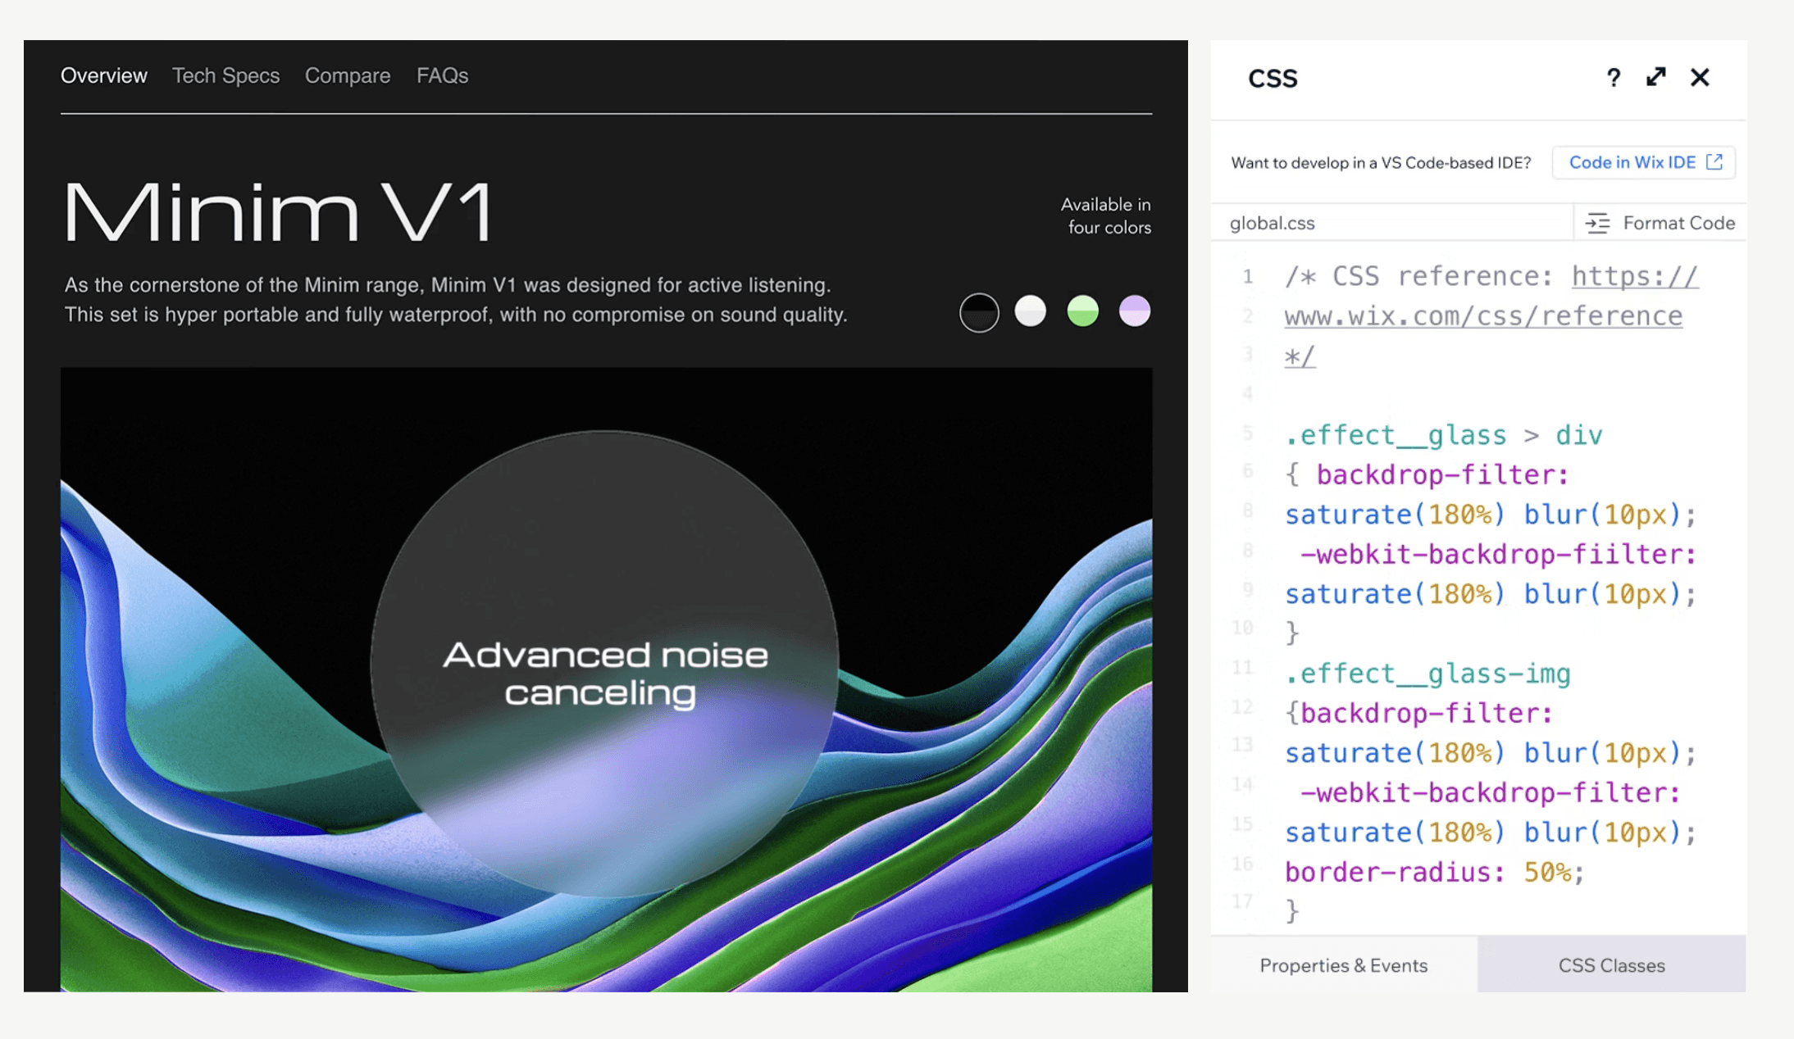Go to the Tech Specs section

click(x=225, y=75)
